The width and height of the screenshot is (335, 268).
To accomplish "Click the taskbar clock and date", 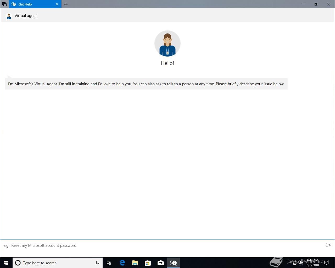I will coord(312,263).
